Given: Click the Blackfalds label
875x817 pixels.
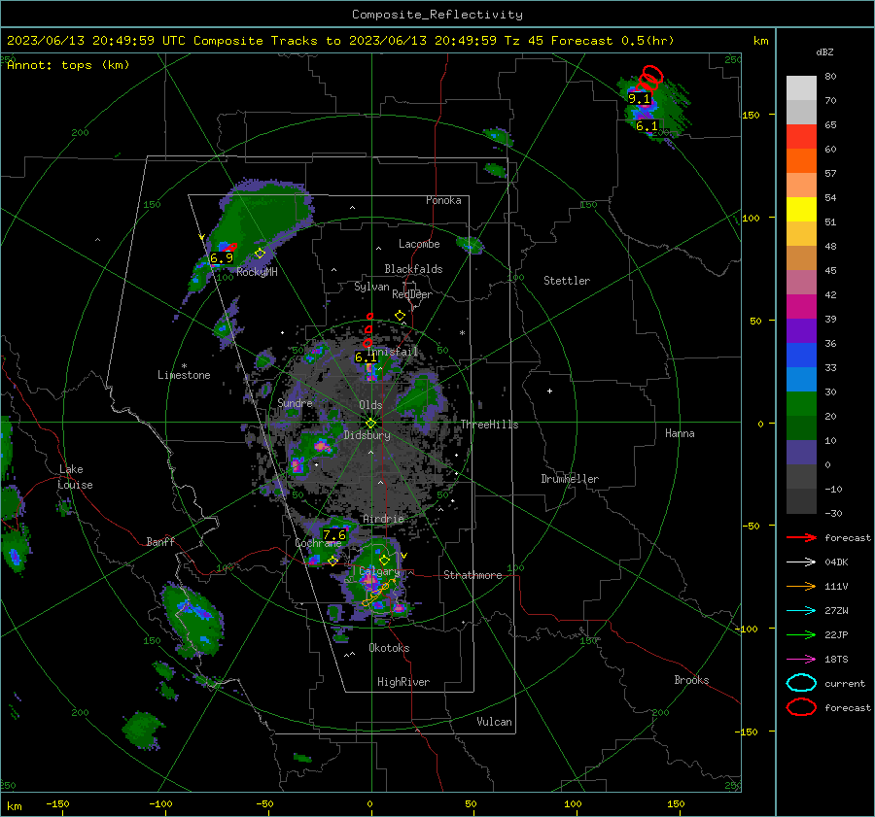Looking at the screenshot, I should click(x=413, y=269).
